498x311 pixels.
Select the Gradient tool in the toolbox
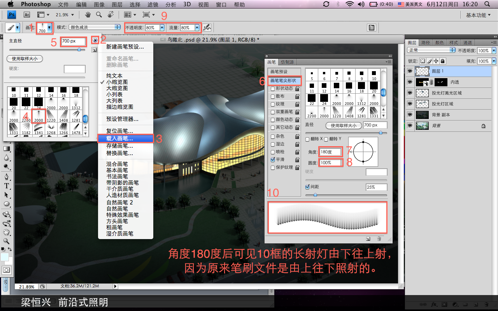pyautogui.click(x=7, y=149)
